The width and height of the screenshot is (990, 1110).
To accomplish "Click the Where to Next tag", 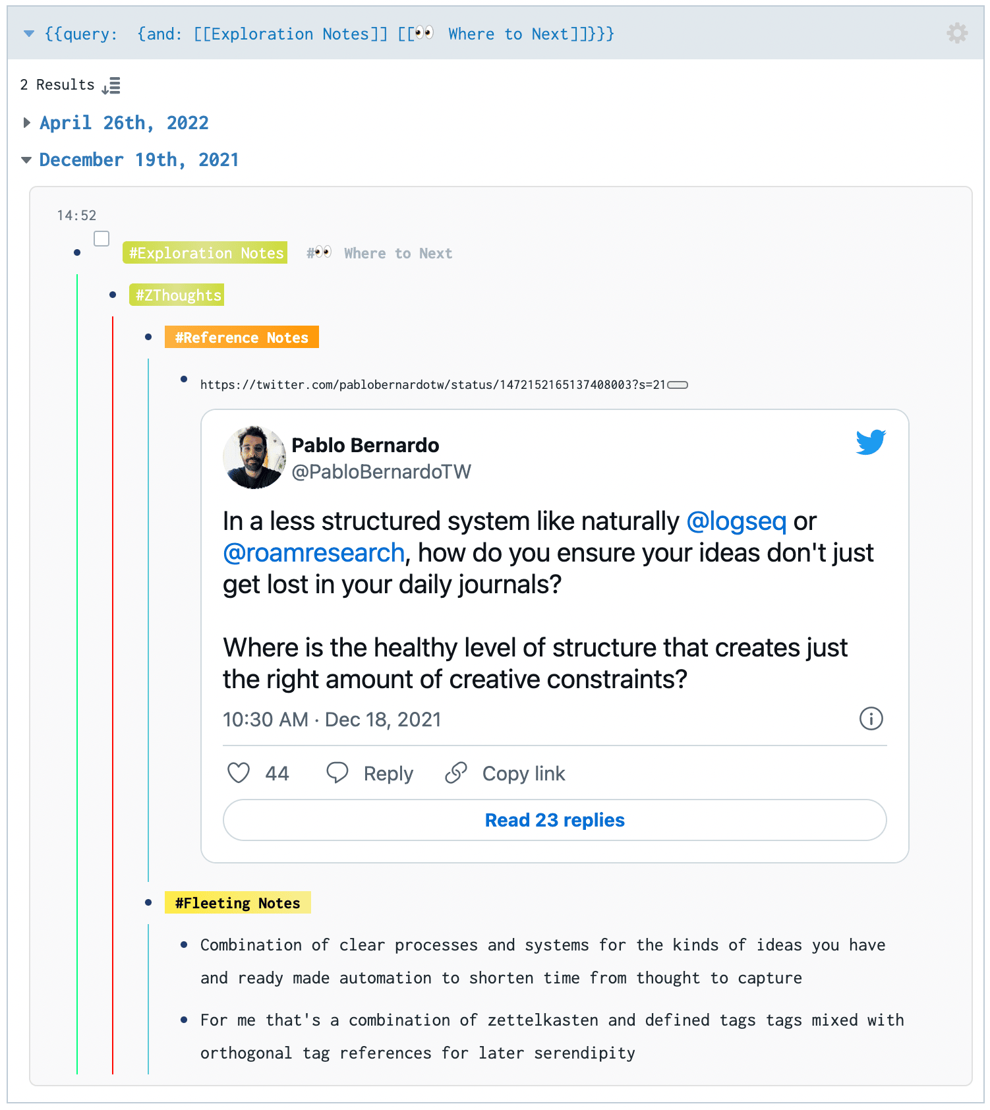I will [x=380, y=253].
